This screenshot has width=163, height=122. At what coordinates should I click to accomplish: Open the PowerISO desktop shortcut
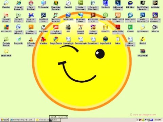[105, 28]
